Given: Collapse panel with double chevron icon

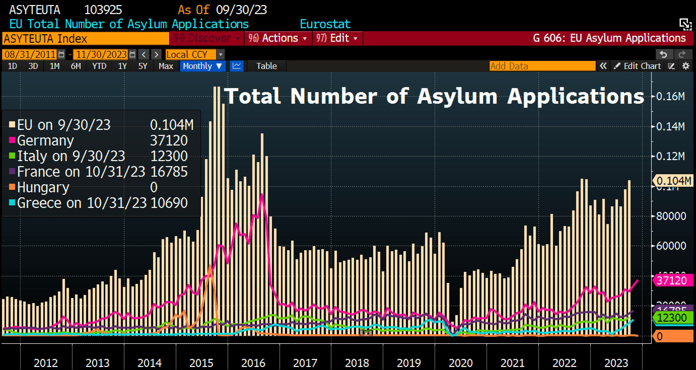Looking at the screenshot, I should coord(603,66).
